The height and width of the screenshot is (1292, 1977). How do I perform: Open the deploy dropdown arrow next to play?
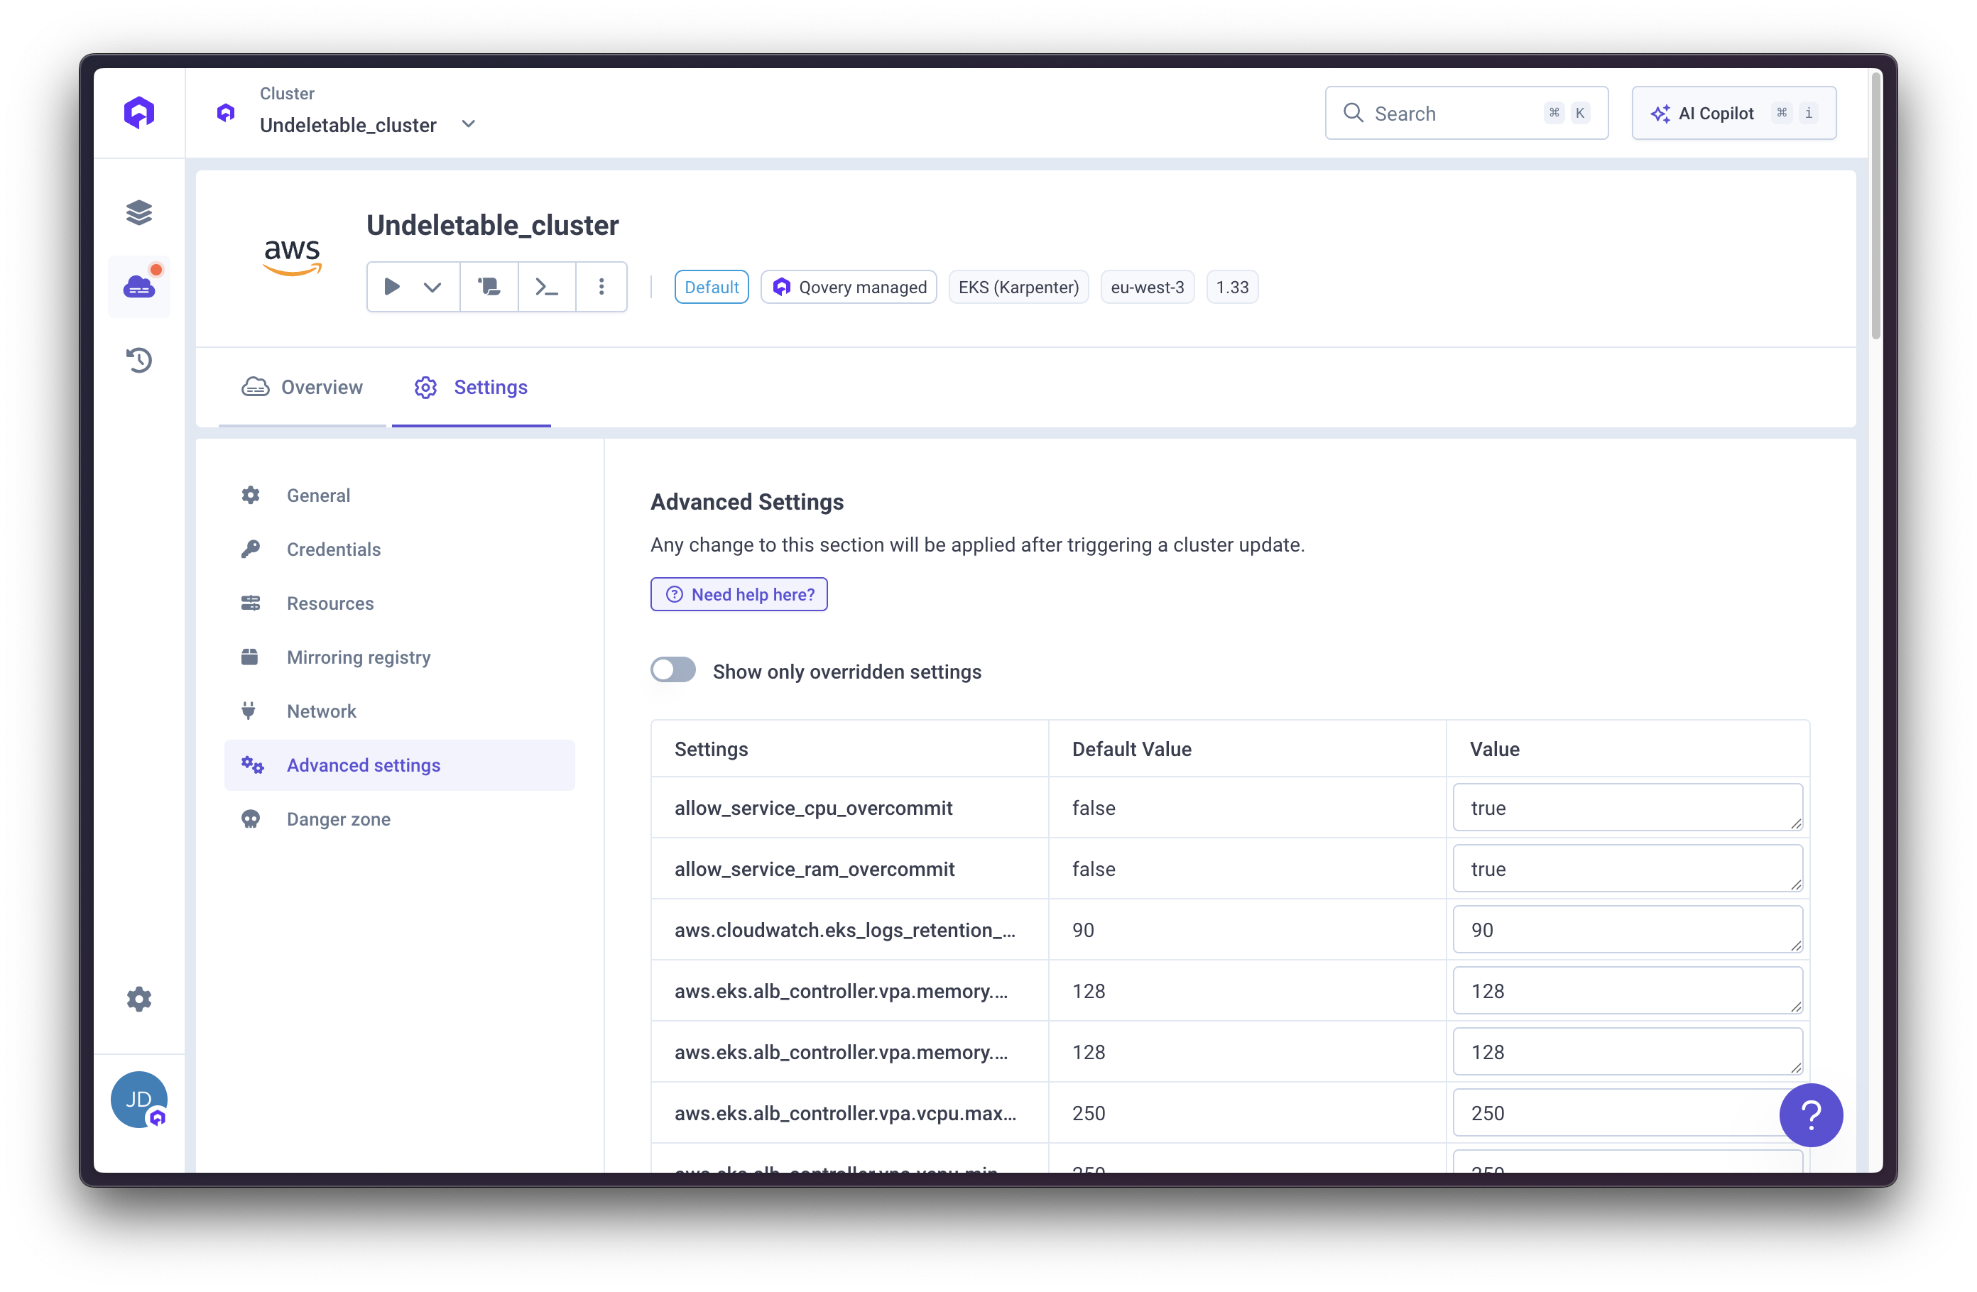pyautogui.click(x=432, y=287)
